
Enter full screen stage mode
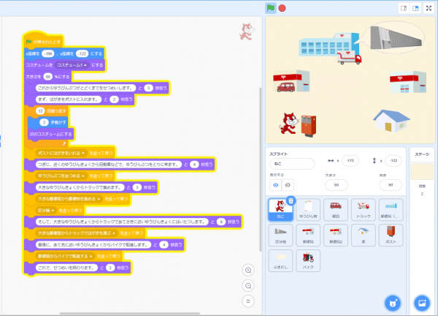point(428,8)
